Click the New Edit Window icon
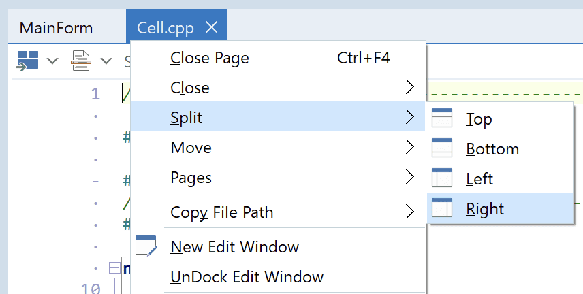The image size is (583, 294). 146,246
